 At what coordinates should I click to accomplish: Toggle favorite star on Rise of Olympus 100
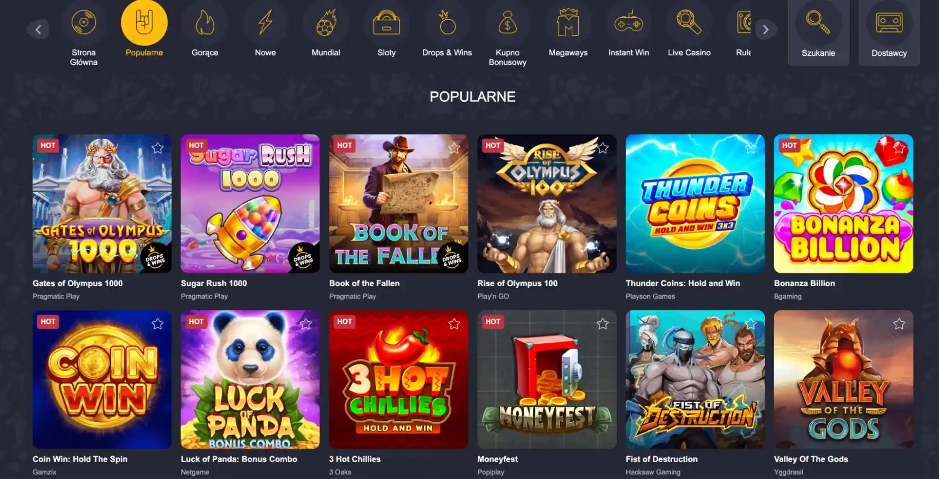[x=603, y=148]
